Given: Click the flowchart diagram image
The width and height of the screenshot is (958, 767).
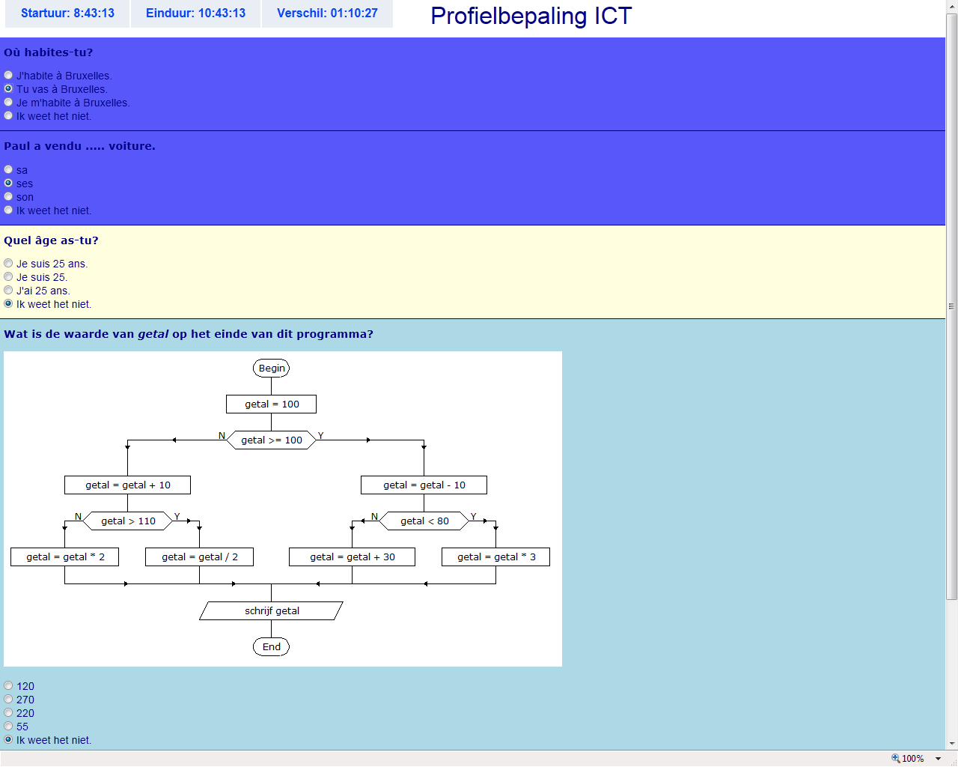Looking at the screenshot, I should [x=283, y=509].
